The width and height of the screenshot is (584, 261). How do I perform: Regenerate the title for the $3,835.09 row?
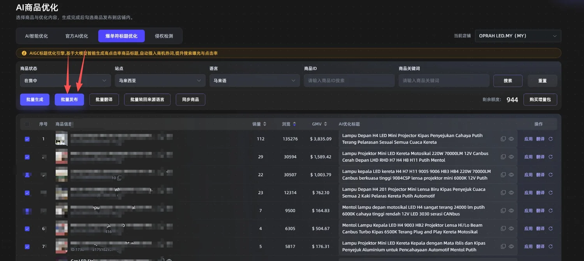(x=551, y=139)
